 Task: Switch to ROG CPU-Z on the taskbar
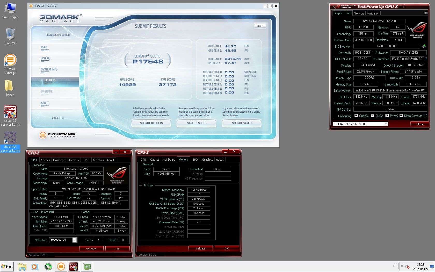(74, 267)
